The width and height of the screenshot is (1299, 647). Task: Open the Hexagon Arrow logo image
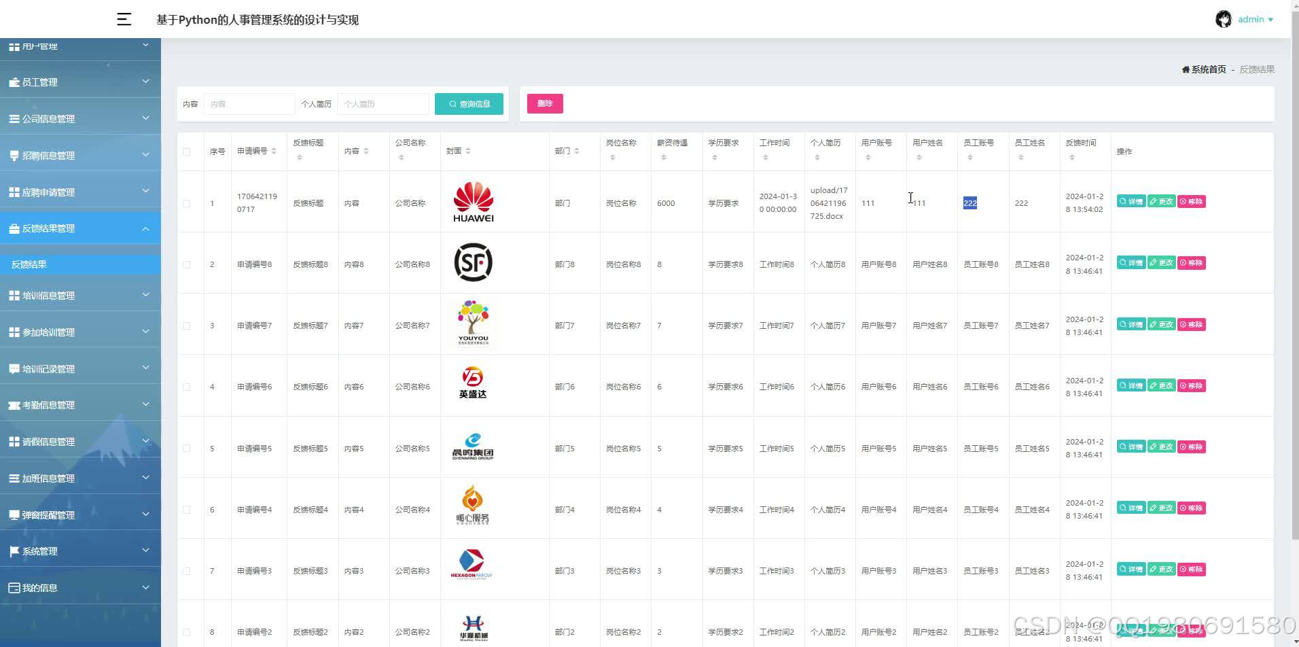471,564
